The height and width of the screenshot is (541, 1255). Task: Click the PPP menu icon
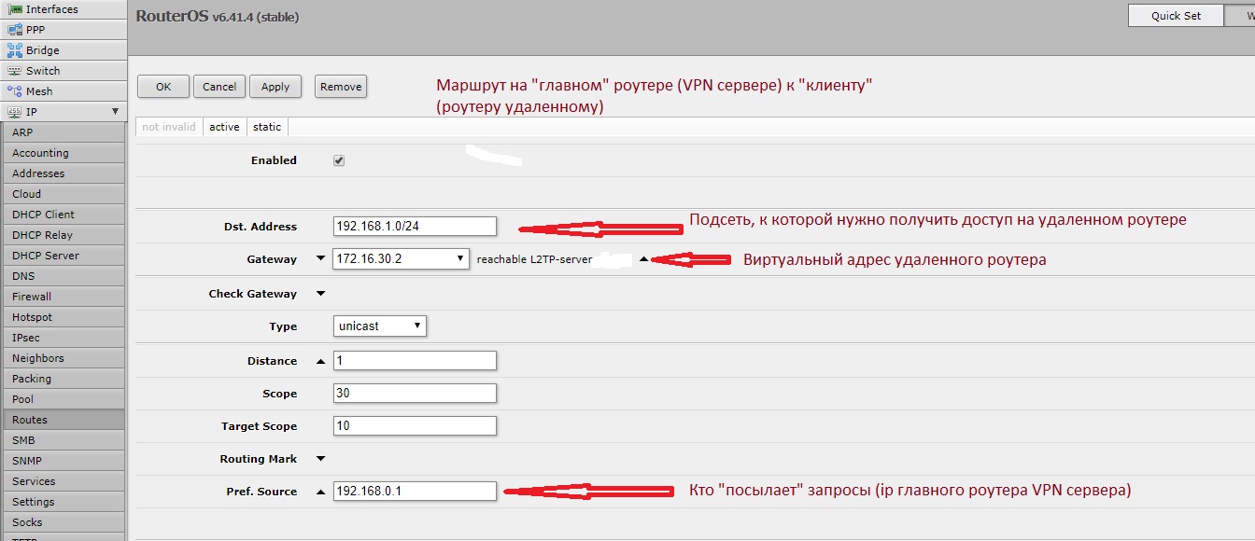point(14,30)
